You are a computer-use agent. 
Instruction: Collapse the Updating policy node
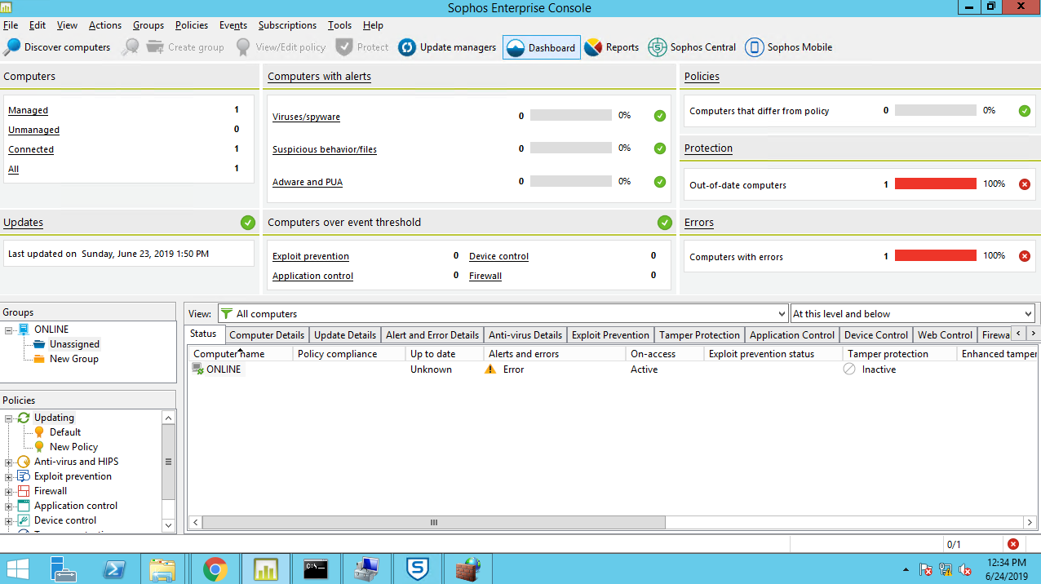tap(9, 418)
